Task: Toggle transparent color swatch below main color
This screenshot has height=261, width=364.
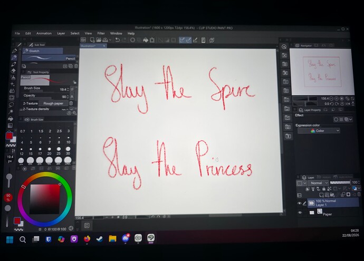Action: pyautogui.click(x=11, y=146)
